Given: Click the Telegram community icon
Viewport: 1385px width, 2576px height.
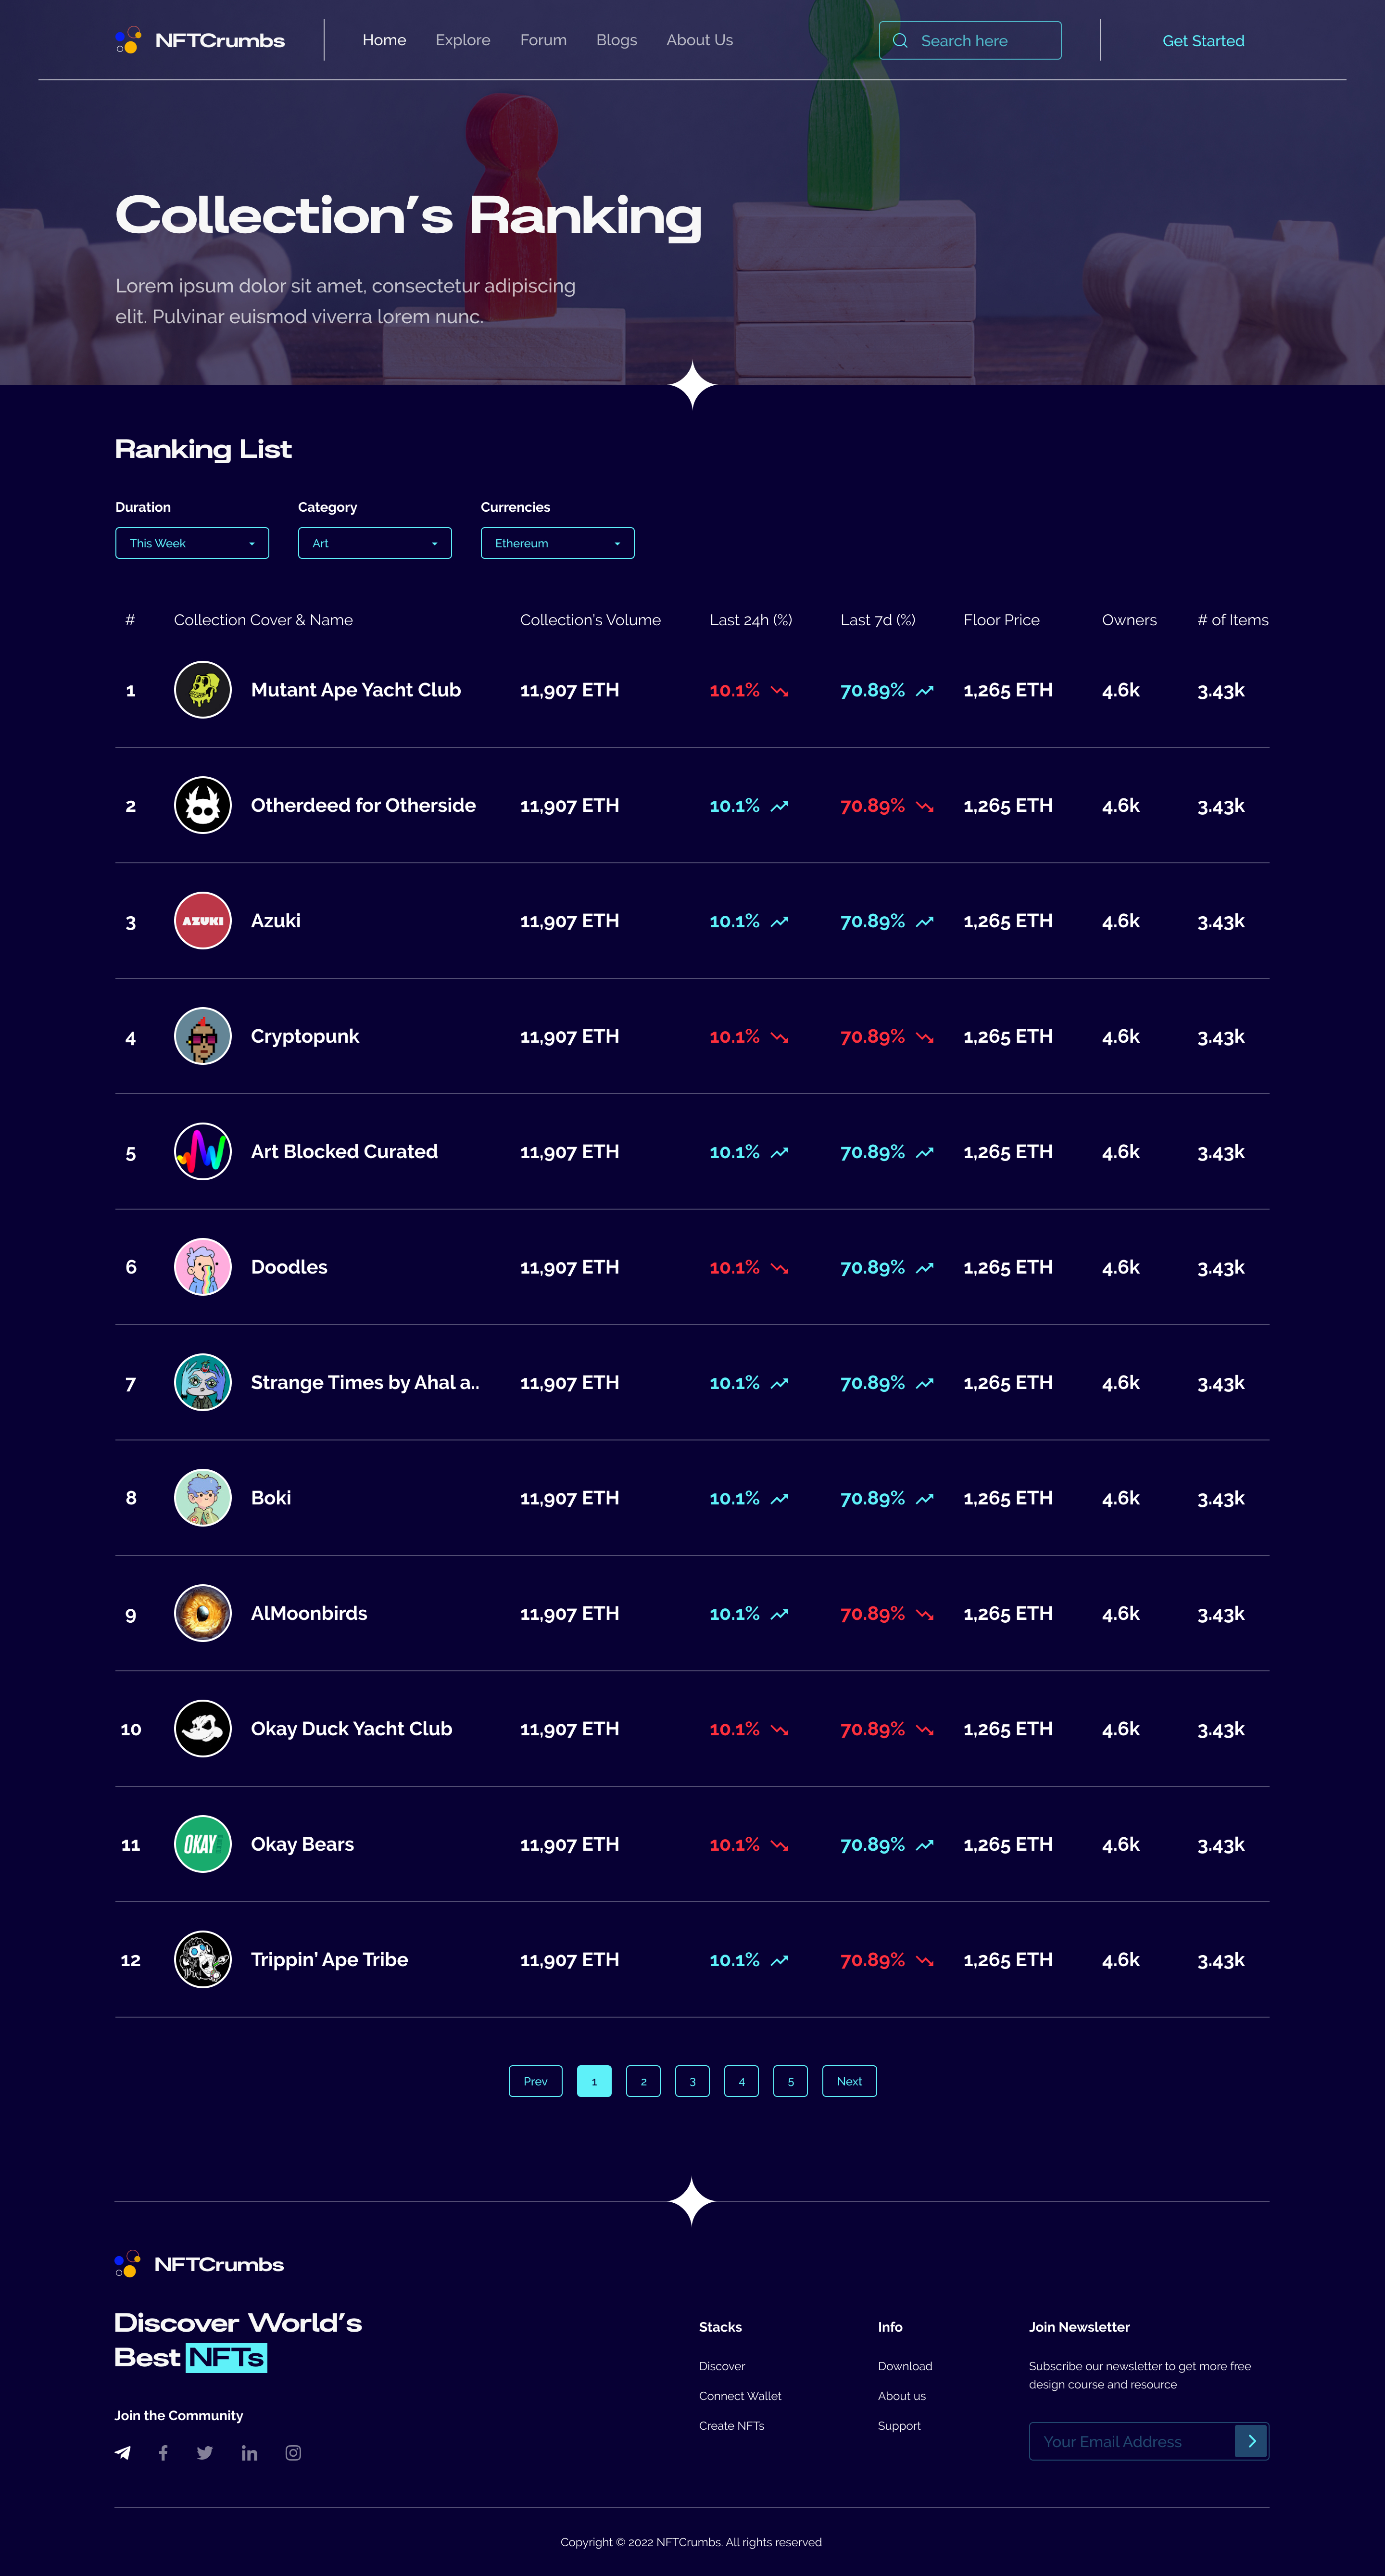Looking at the screenshot, I should (123, 2452).
